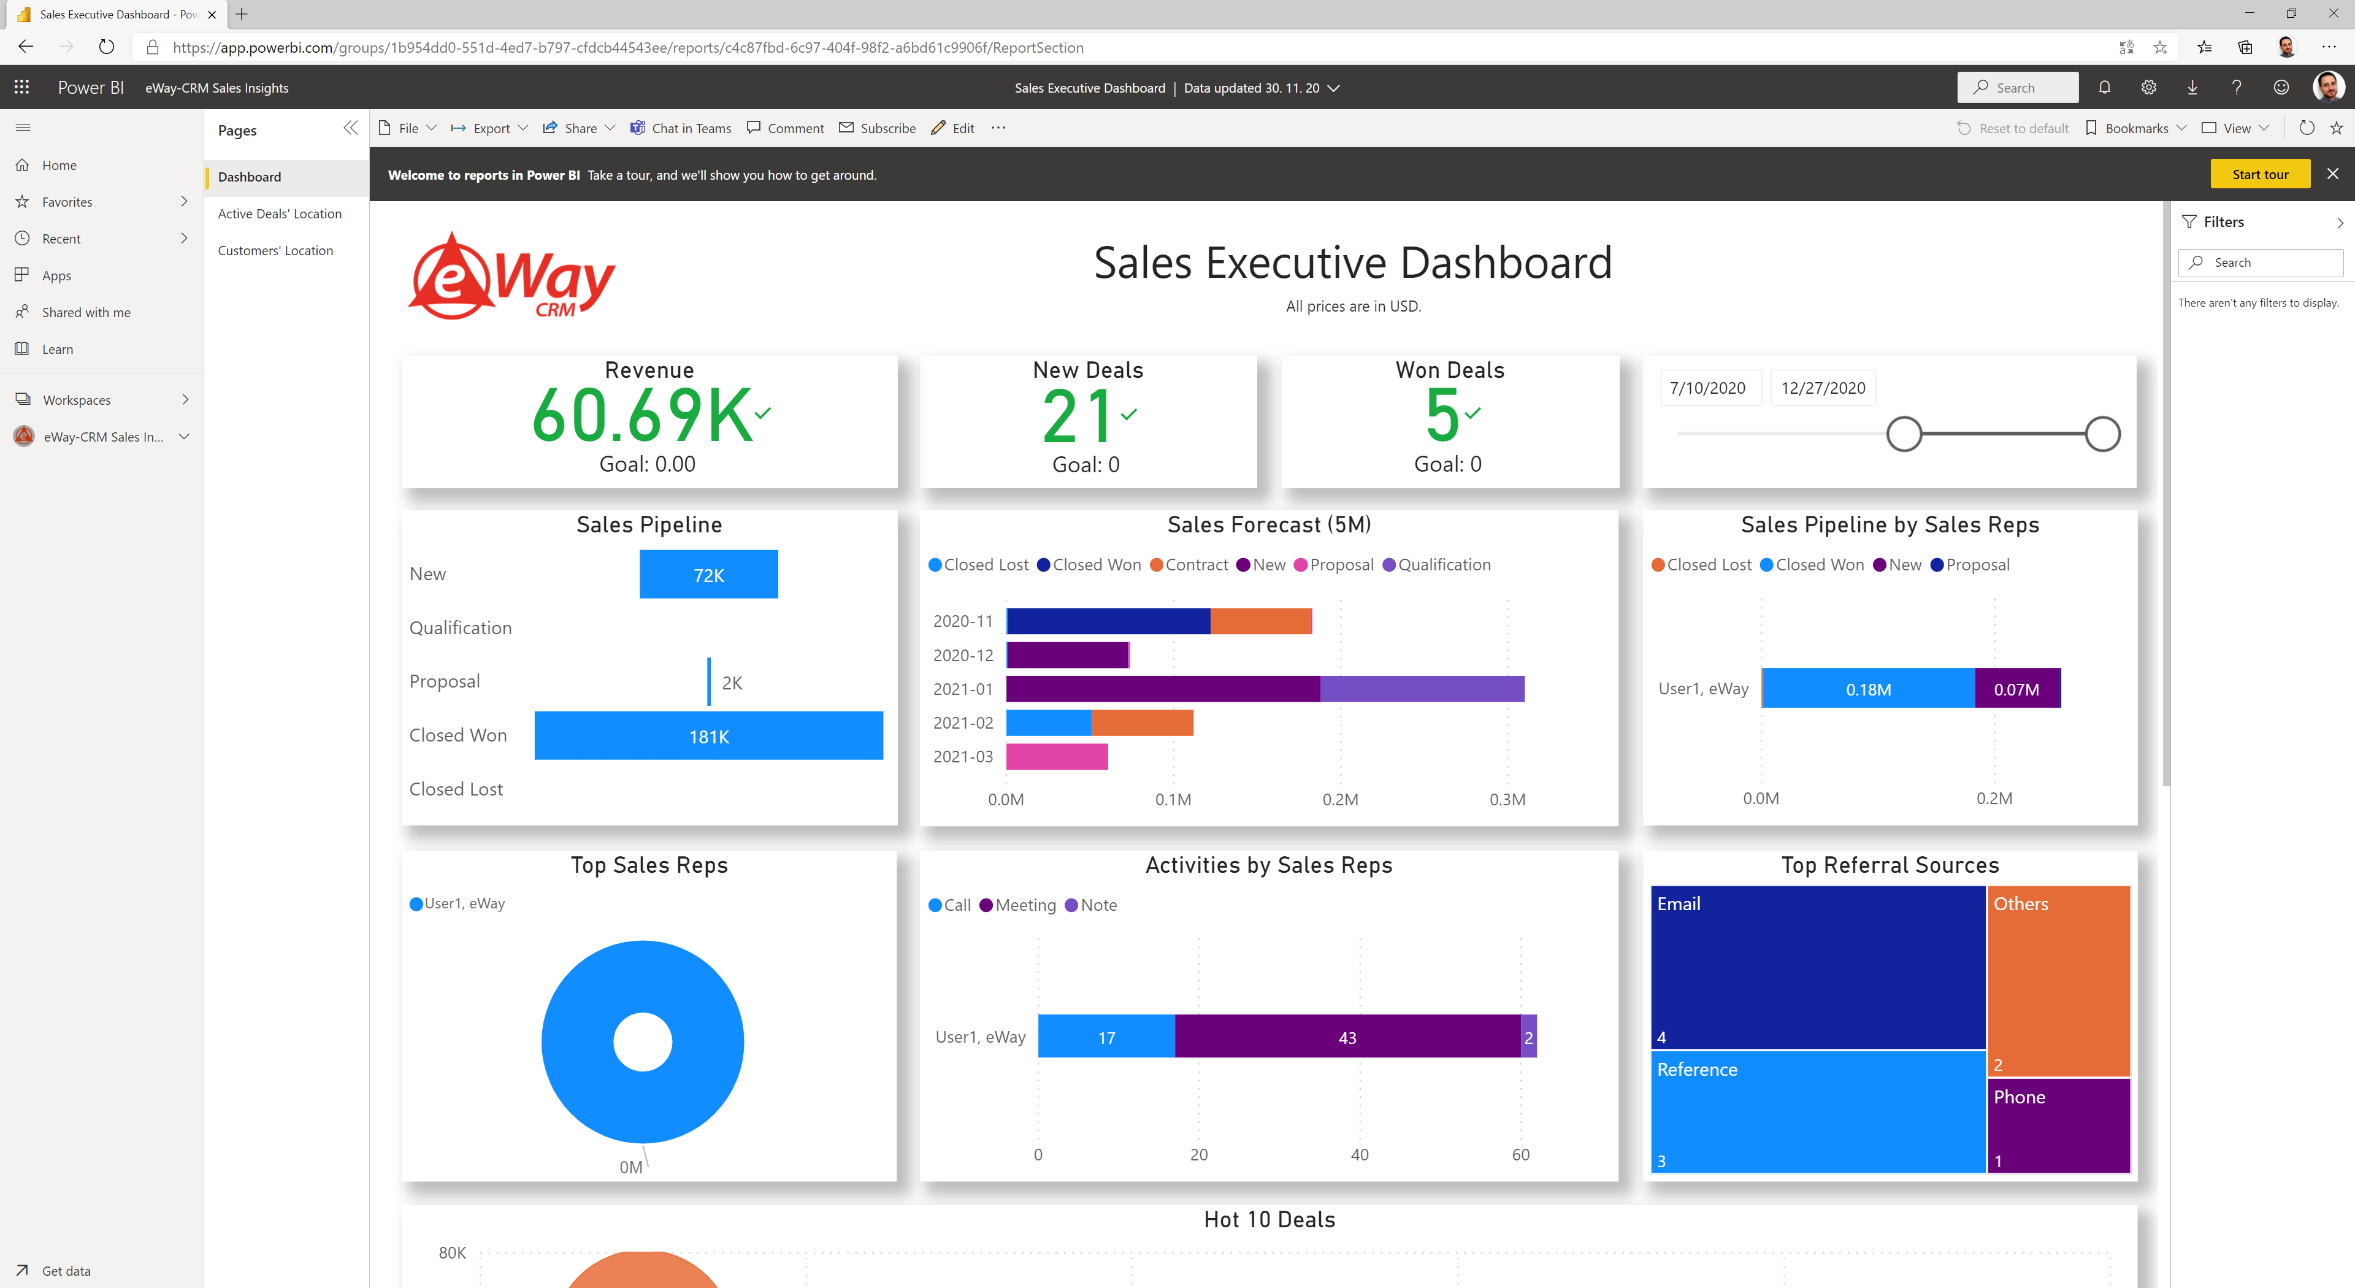Viewport: 2355px width, 1288px height.
Task: Click the Meeting 43 bar segment
Action: point(1347,1037)
